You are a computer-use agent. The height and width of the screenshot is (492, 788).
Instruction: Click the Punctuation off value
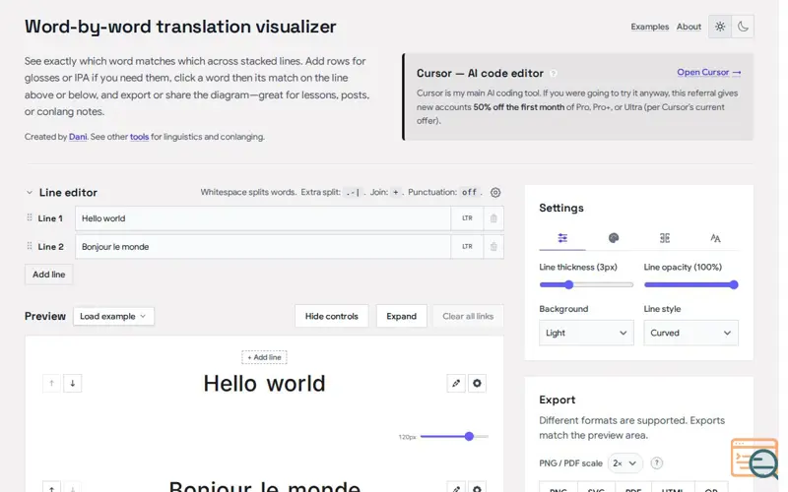pyautogui.click(x=470, y=192)
